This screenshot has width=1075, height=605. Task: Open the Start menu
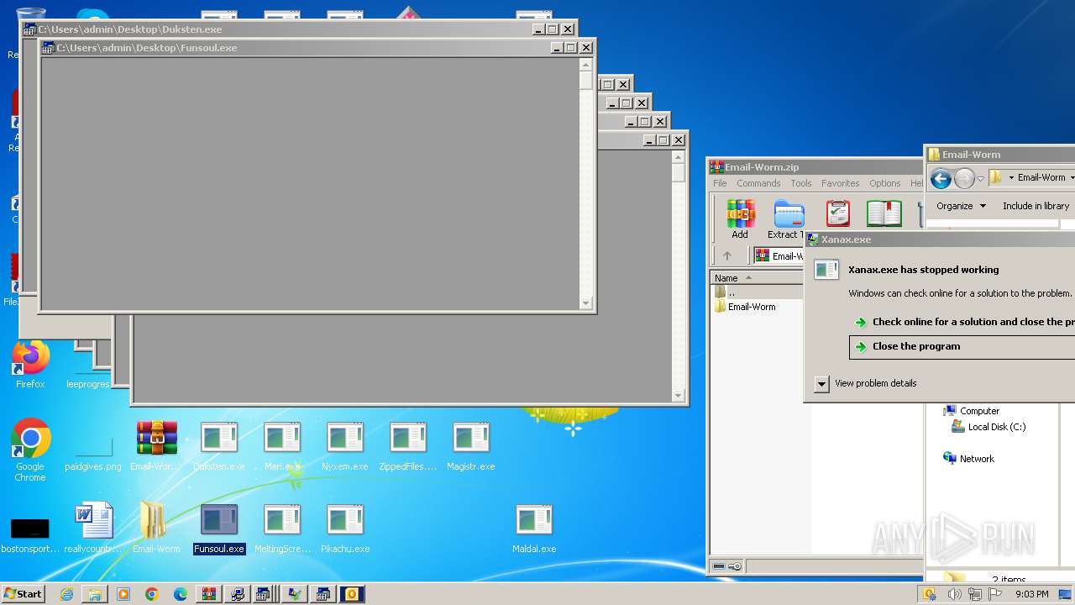click(23, 594)
